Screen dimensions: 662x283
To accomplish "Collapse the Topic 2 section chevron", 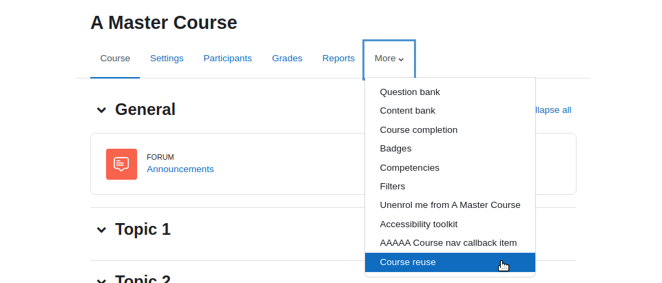I will [x=101, y=280].
